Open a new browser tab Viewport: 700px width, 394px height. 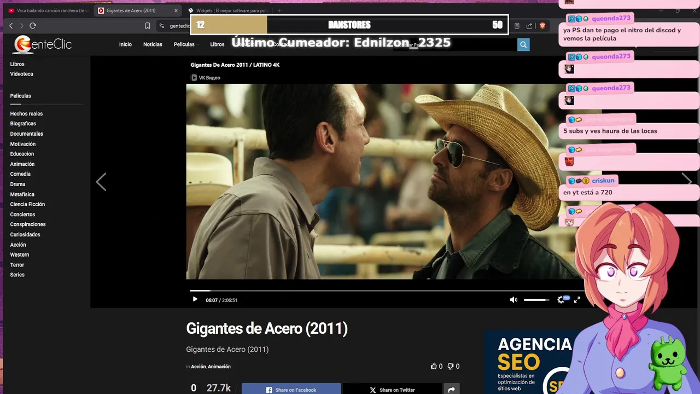[279, 10]
